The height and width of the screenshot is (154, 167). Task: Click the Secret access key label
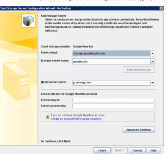click(53, 106)
